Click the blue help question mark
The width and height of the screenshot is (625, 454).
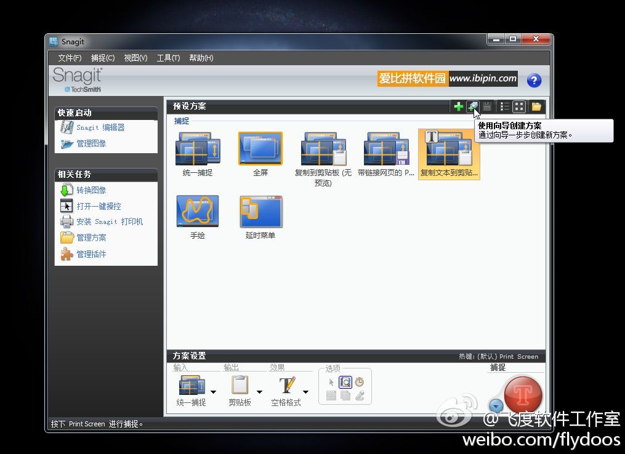534,80
